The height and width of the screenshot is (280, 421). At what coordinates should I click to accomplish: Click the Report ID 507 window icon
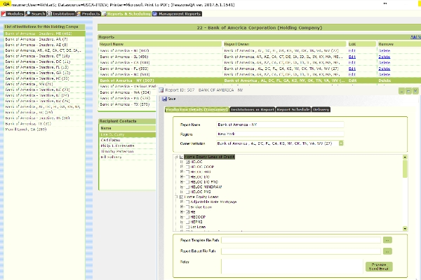(161, 90)
